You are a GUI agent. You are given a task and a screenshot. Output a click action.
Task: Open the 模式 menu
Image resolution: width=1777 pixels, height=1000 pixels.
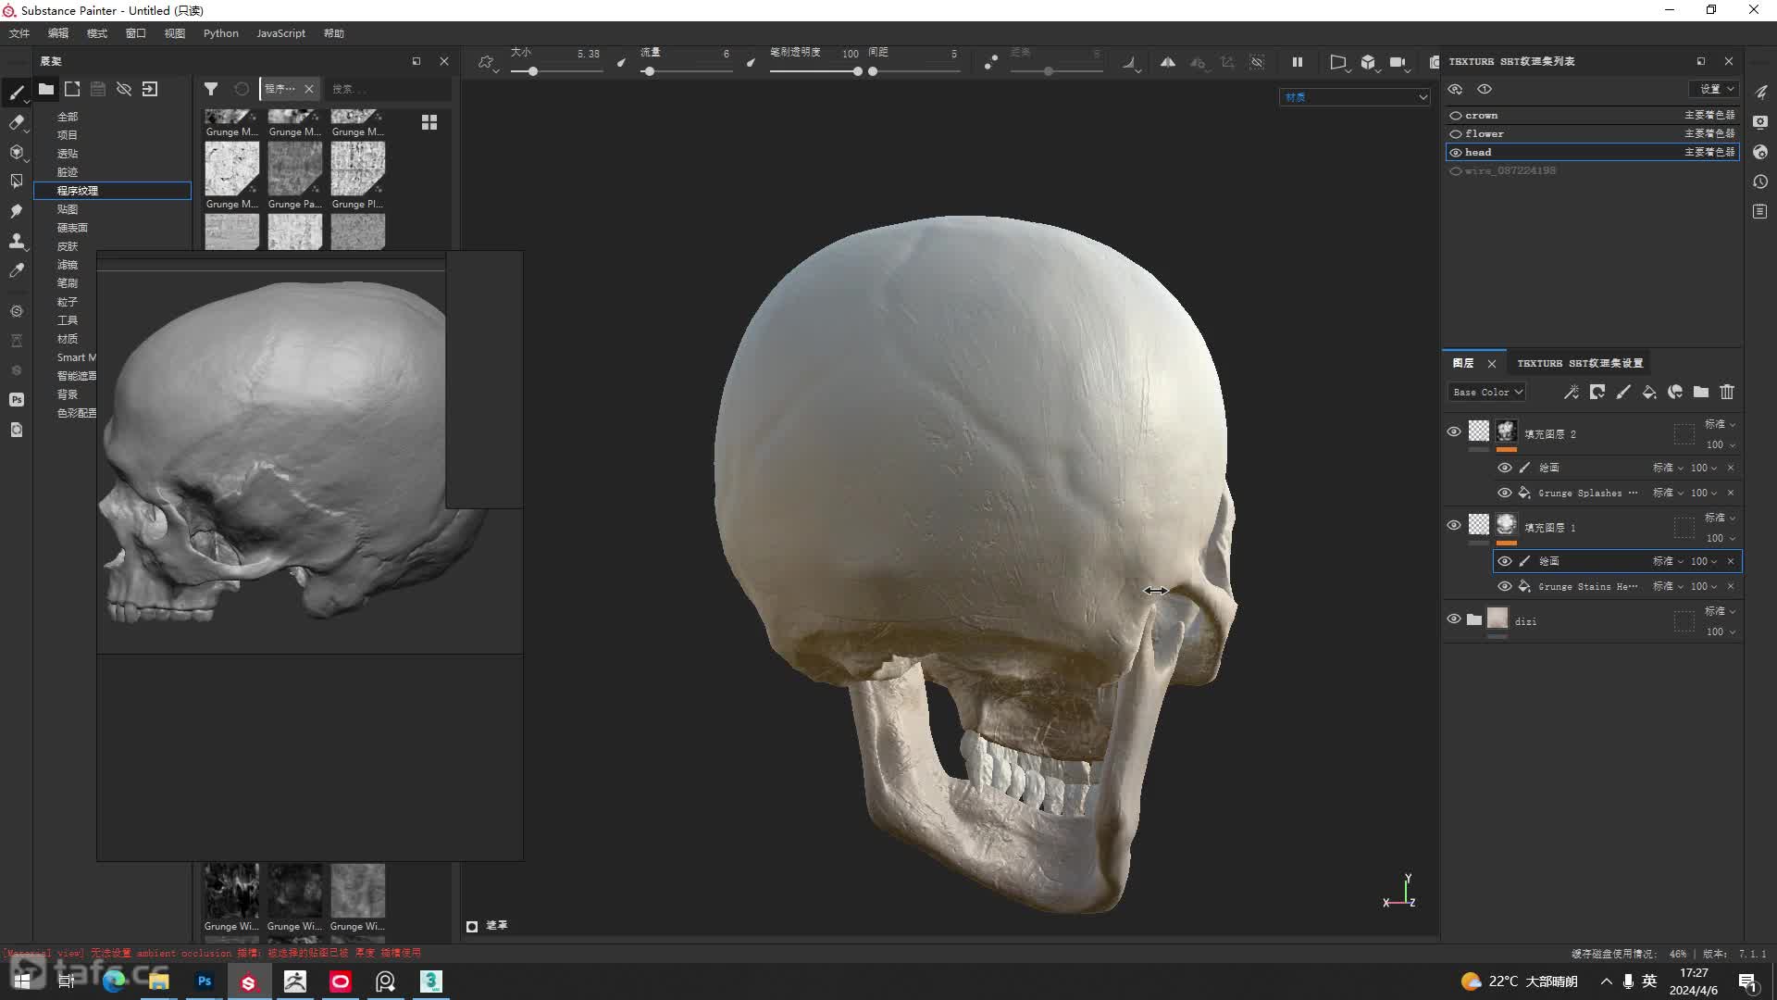point(97,33)
